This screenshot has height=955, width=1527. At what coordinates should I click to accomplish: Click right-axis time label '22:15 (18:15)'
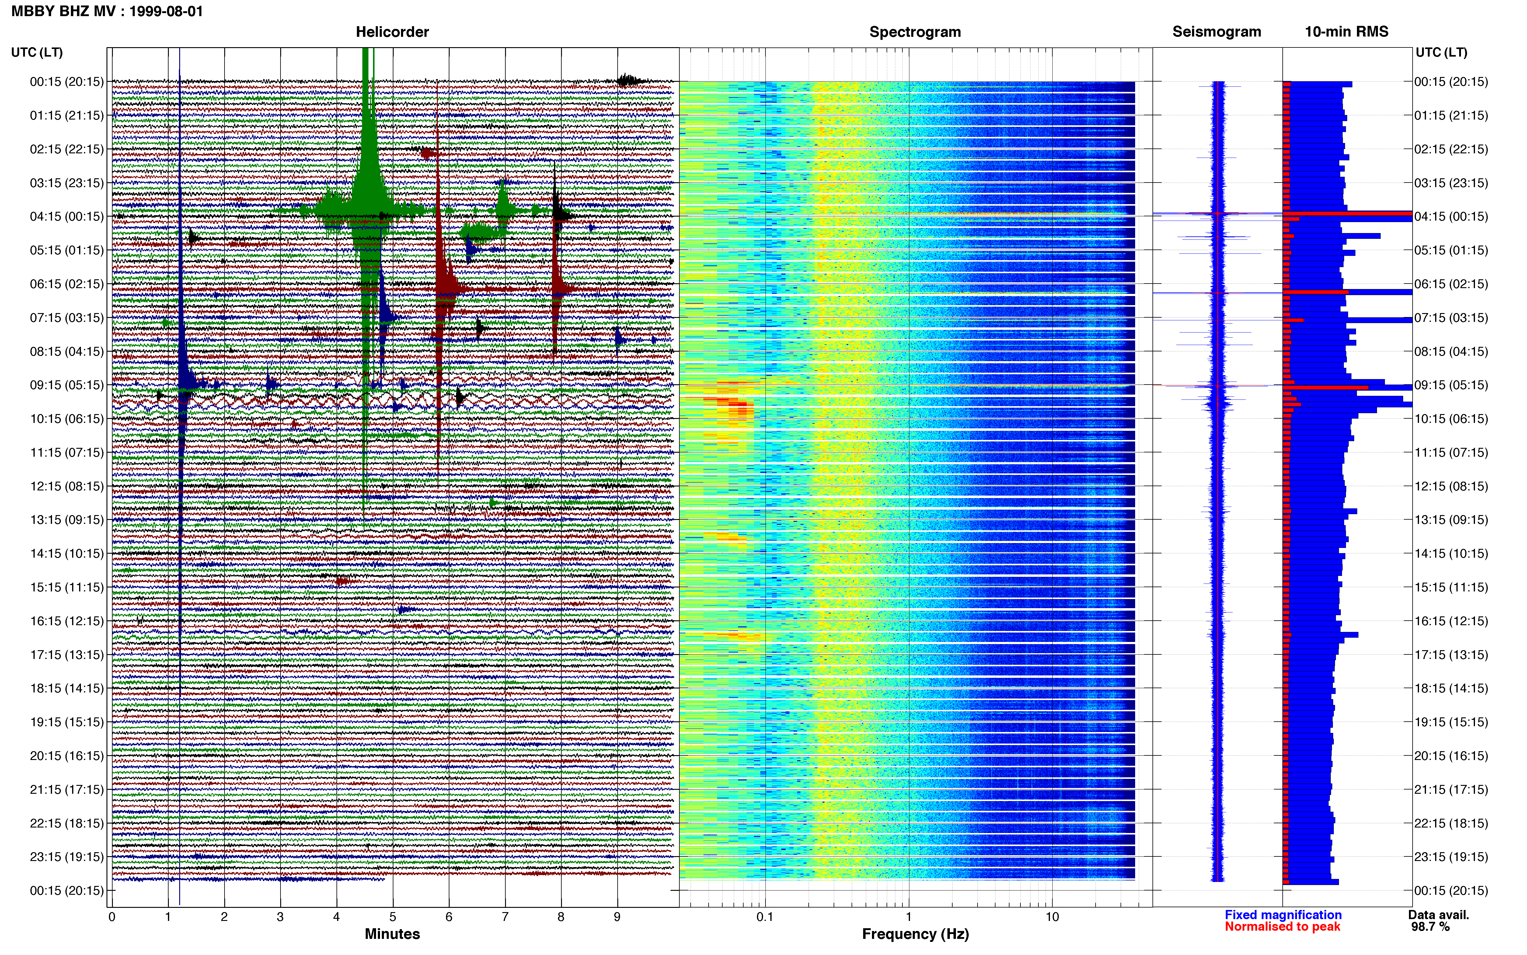click(x=1451, y=823)
